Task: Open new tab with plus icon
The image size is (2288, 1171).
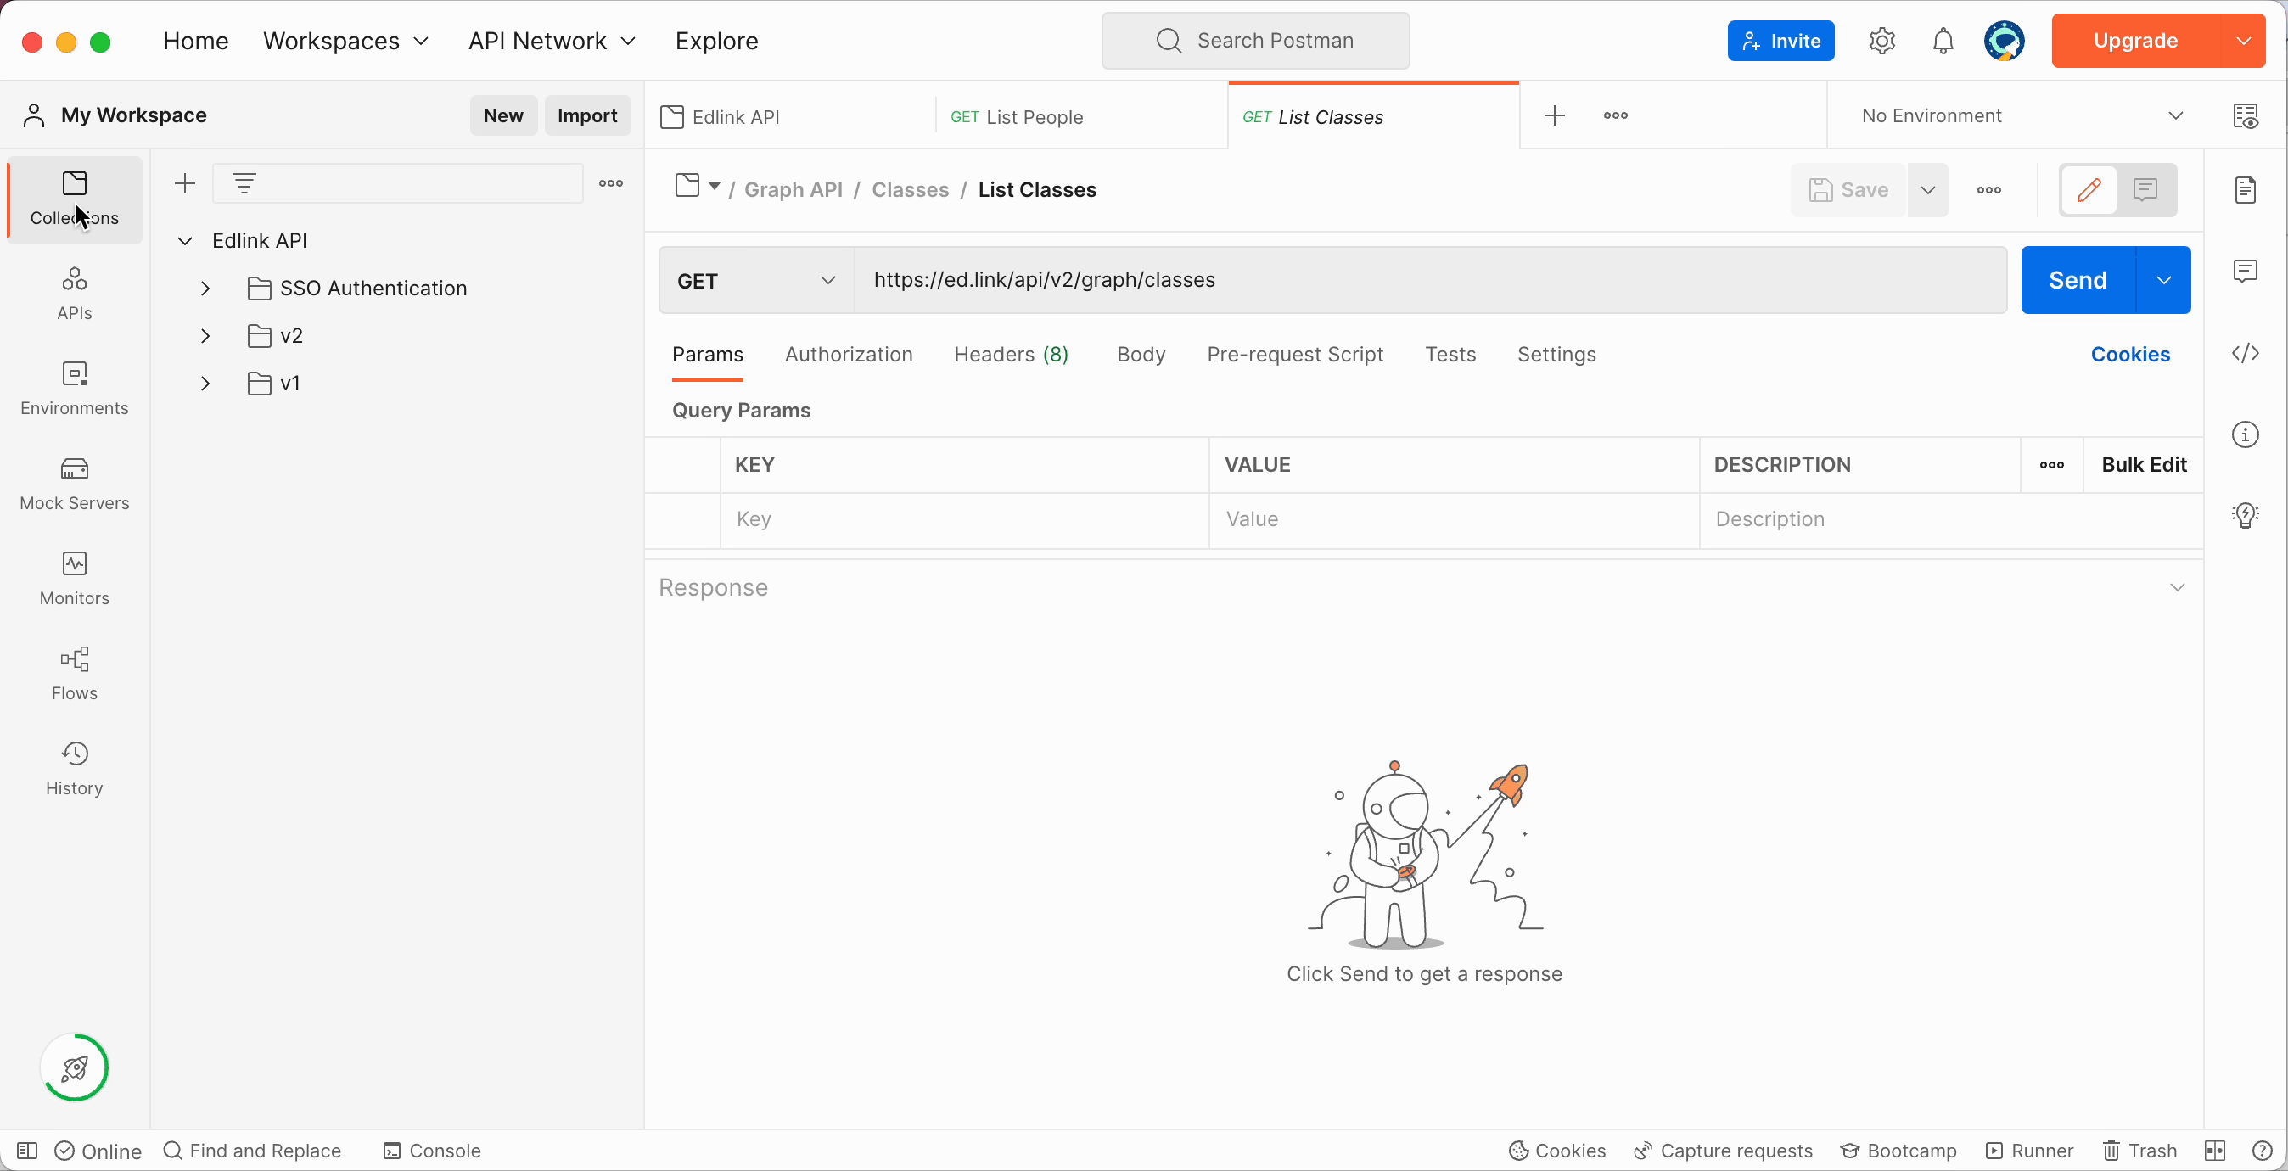Action: point(1555,115)
